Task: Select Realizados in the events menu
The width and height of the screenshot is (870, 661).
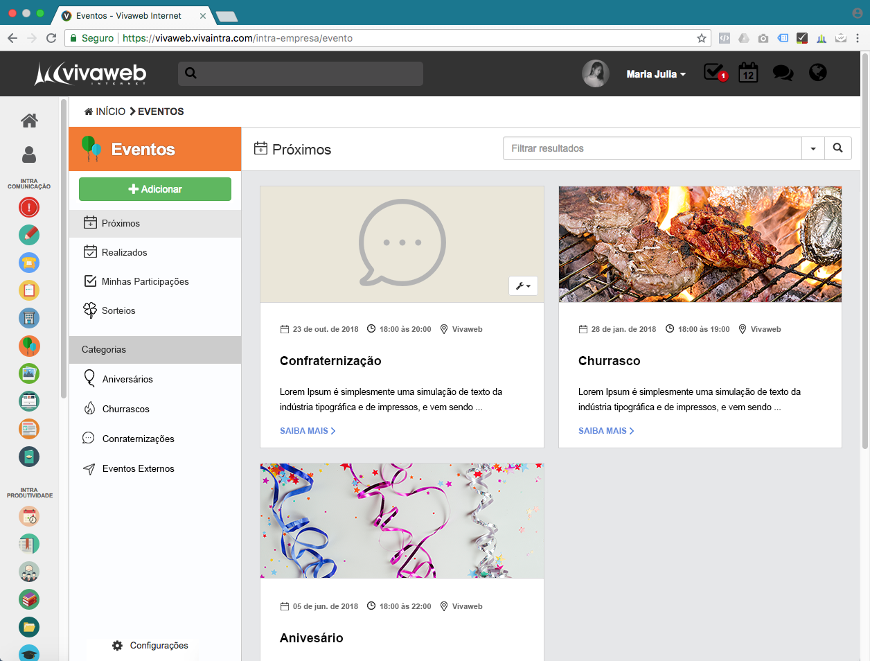Action: [x=124, y=252]
